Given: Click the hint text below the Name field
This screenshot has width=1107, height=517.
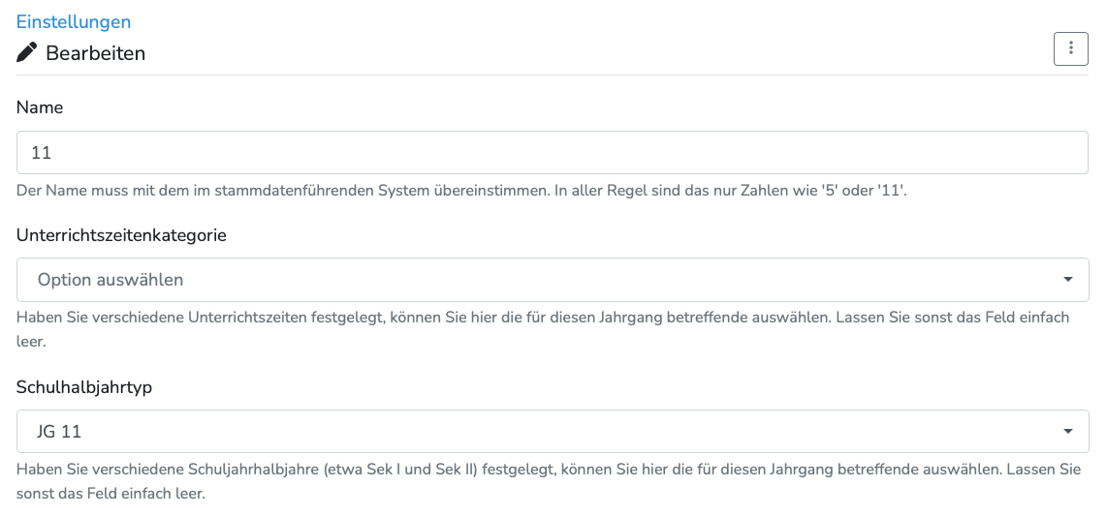Looking at the screenshot, I should tap(461, 190).
